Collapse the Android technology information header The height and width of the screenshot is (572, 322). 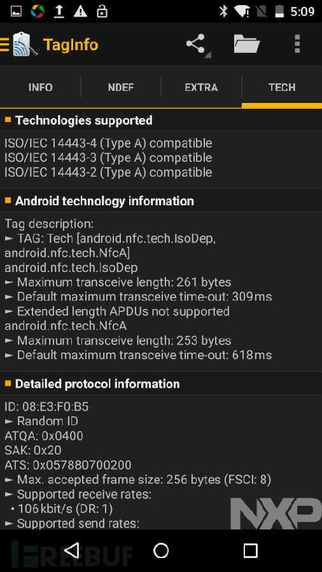161,201
